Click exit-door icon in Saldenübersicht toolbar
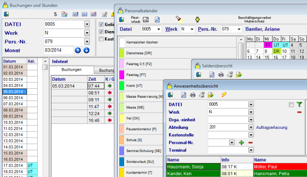The width and height of the screenshot is (307, 177). click(199, 75)
